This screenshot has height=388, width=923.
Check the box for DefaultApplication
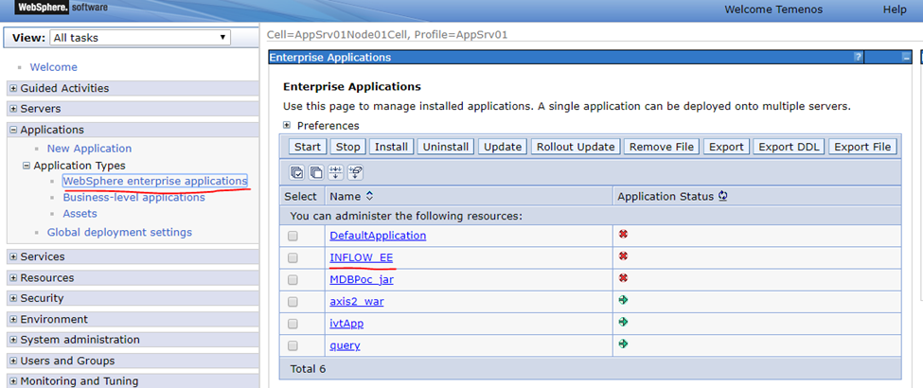(293, 236)
